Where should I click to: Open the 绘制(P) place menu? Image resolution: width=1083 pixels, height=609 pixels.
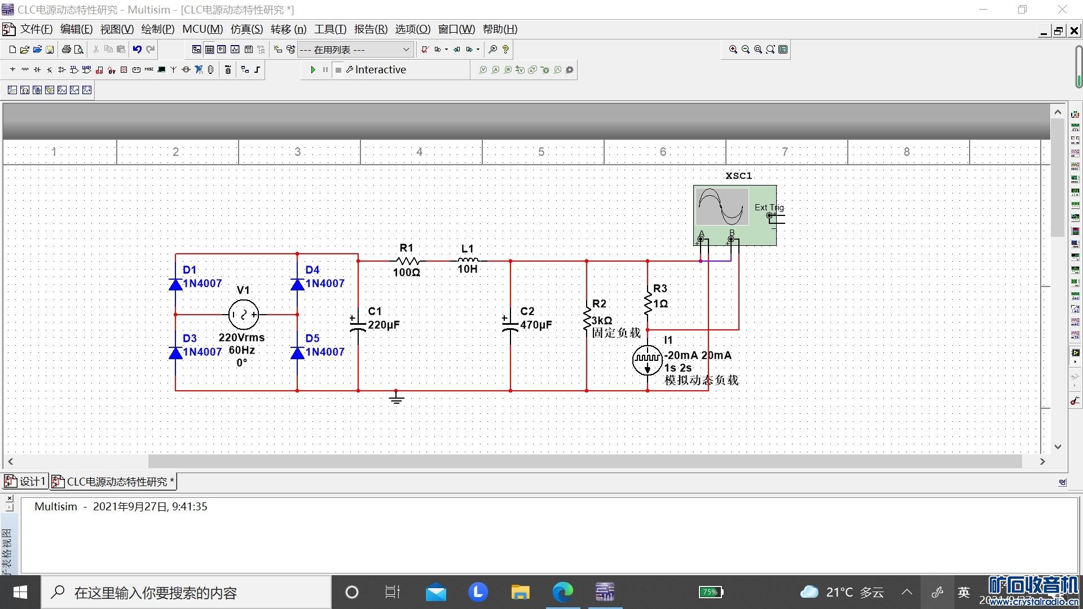(x=157, y=29)
